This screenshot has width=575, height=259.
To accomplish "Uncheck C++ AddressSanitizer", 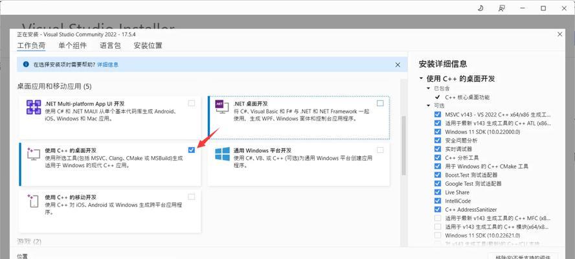I will coord(438,209).
